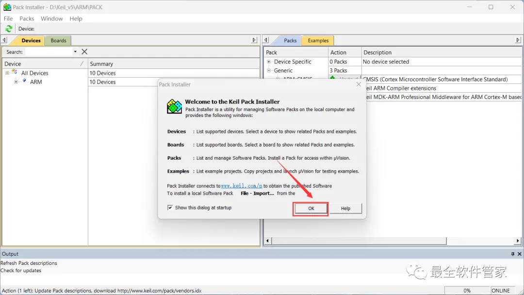Click the right scroll arrow of Devices pane tabs
Viewport: 524px width, 295px height.
tap(254, 40)
